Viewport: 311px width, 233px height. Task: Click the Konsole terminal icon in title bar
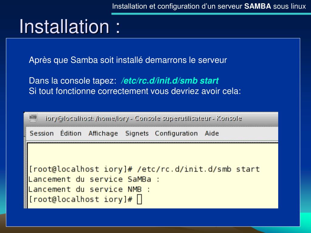33,117
